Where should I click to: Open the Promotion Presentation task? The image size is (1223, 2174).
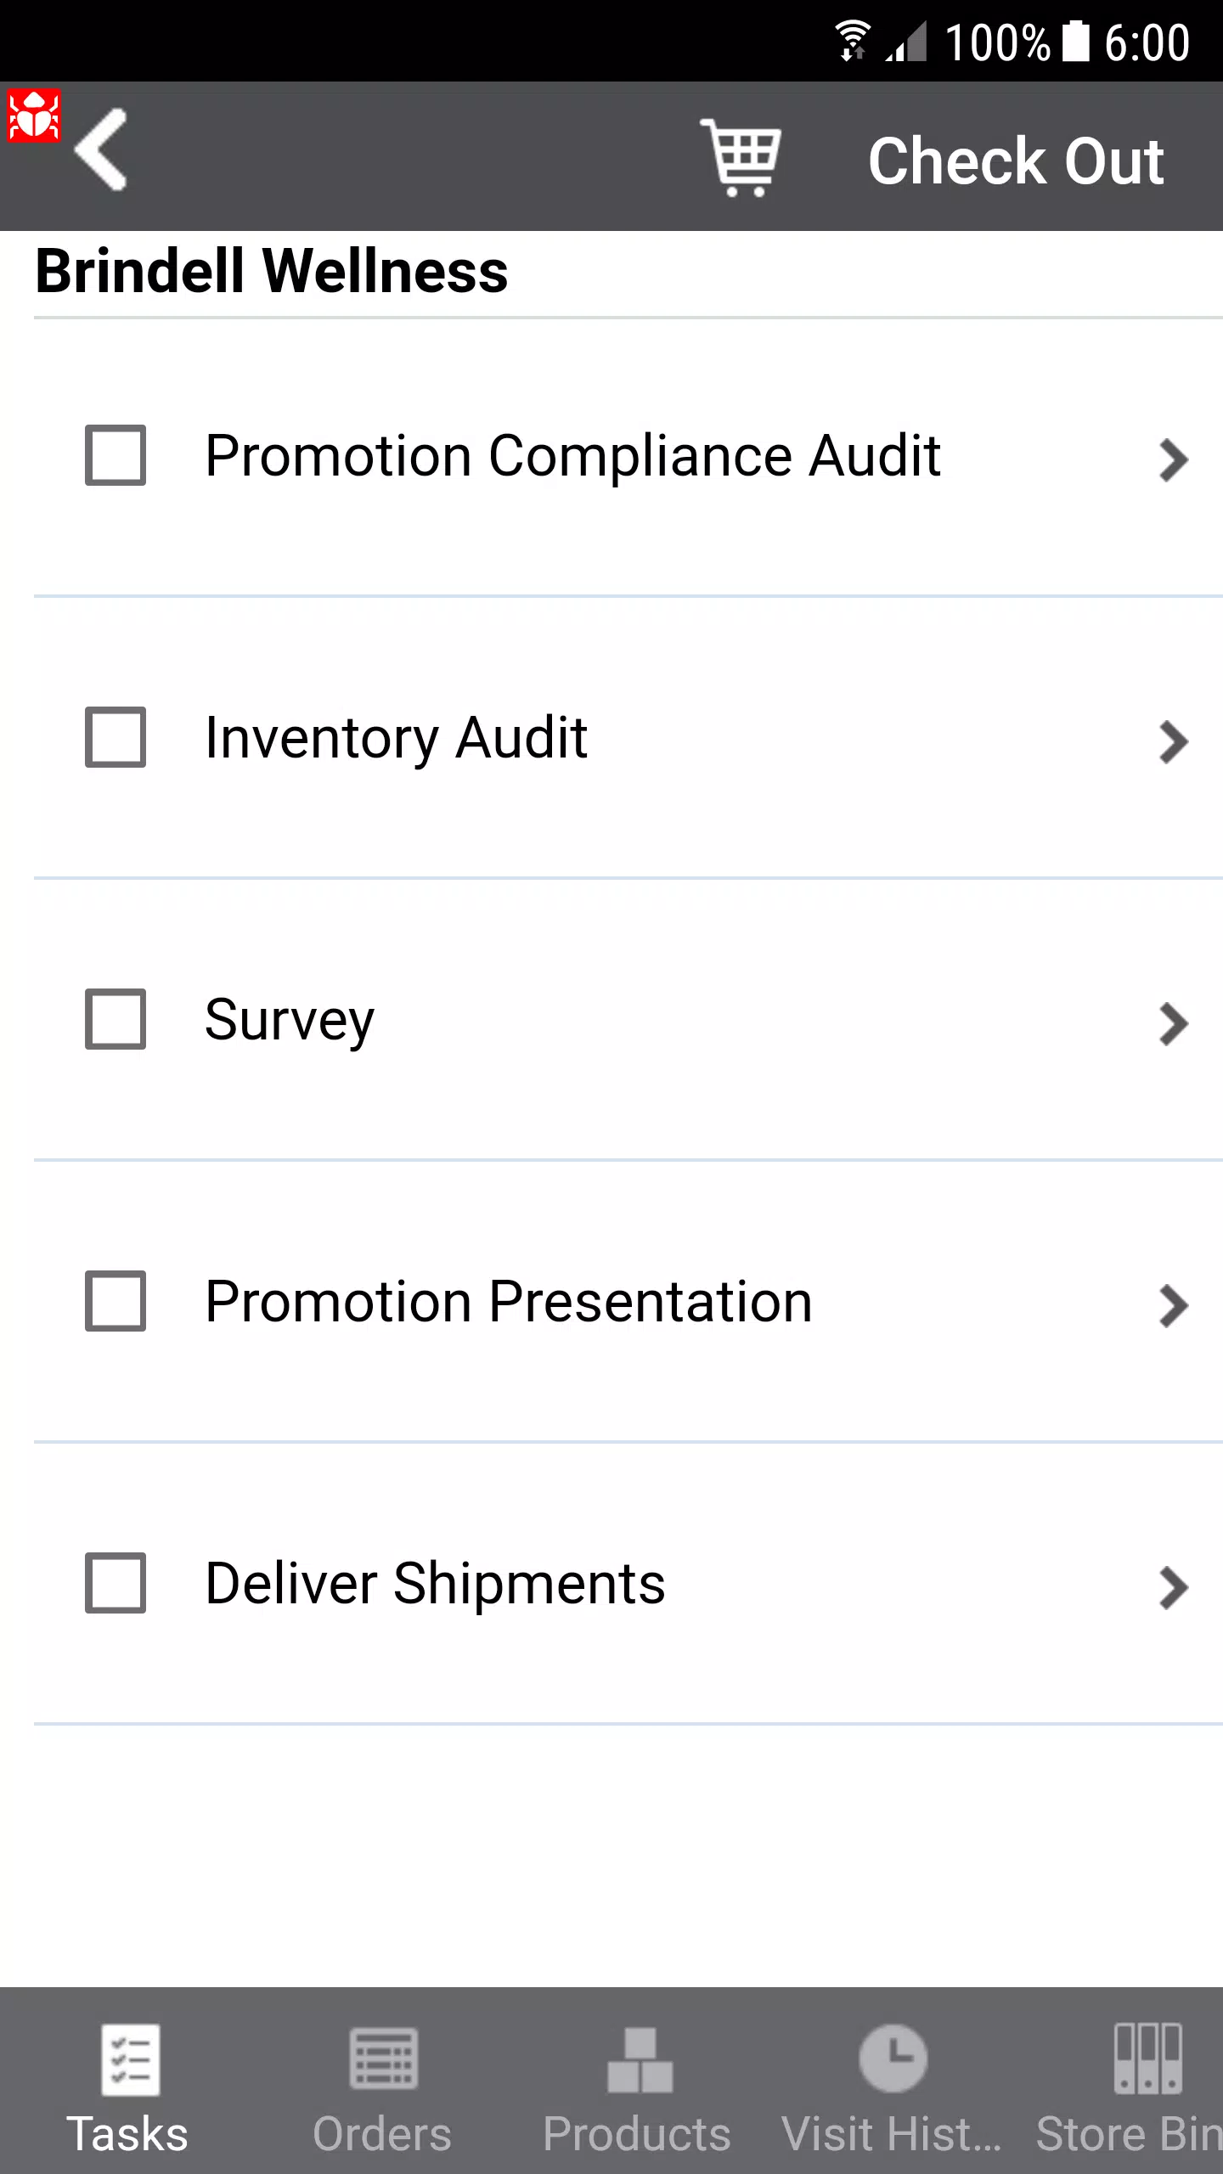pyautogui.click(x=628, y=1301)
